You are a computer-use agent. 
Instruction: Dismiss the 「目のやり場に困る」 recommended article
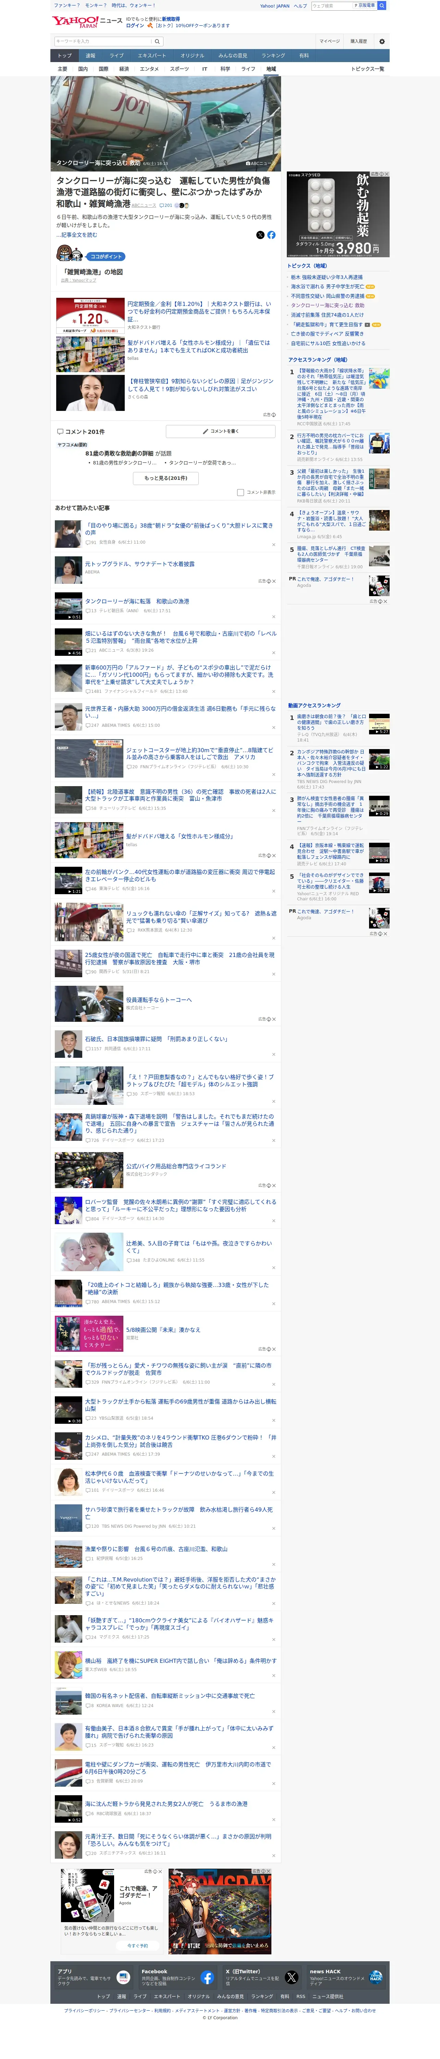coord(274,544)
